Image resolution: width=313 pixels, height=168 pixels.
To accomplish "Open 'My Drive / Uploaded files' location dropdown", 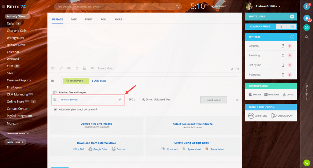I will coord(156,99).
